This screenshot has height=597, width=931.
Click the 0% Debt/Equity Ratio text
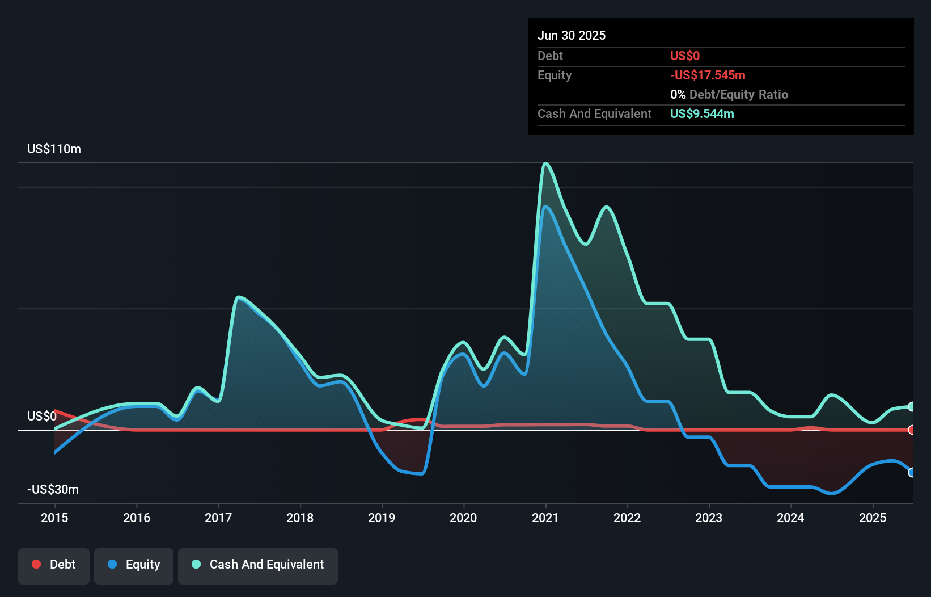[729, 94]
